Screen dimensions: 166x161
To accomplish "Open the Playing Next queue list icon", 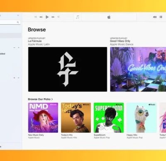I will click(x=161, y=17).
